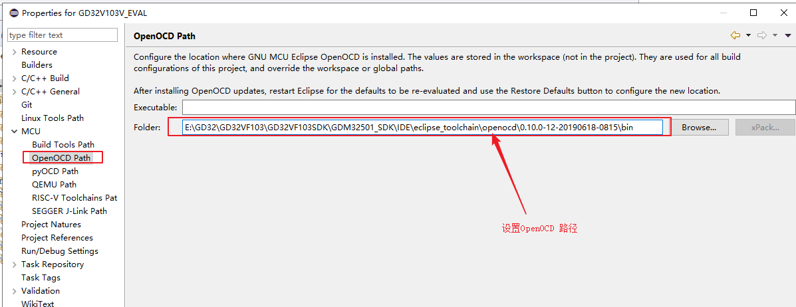Open the view menu triangle icon

(x=788, y=35)
